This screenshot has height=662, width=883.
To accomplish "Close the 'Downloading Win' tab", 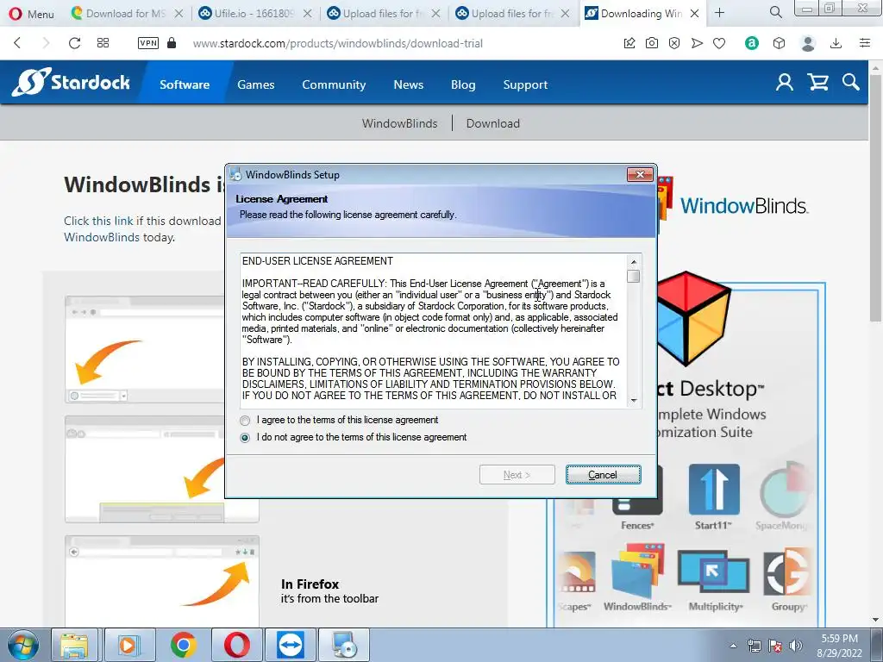I will tap(695, 14).
